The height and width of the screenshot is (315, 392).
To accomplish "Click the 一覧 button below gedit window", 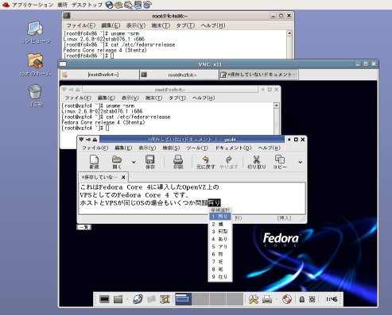I will [83, 227].
